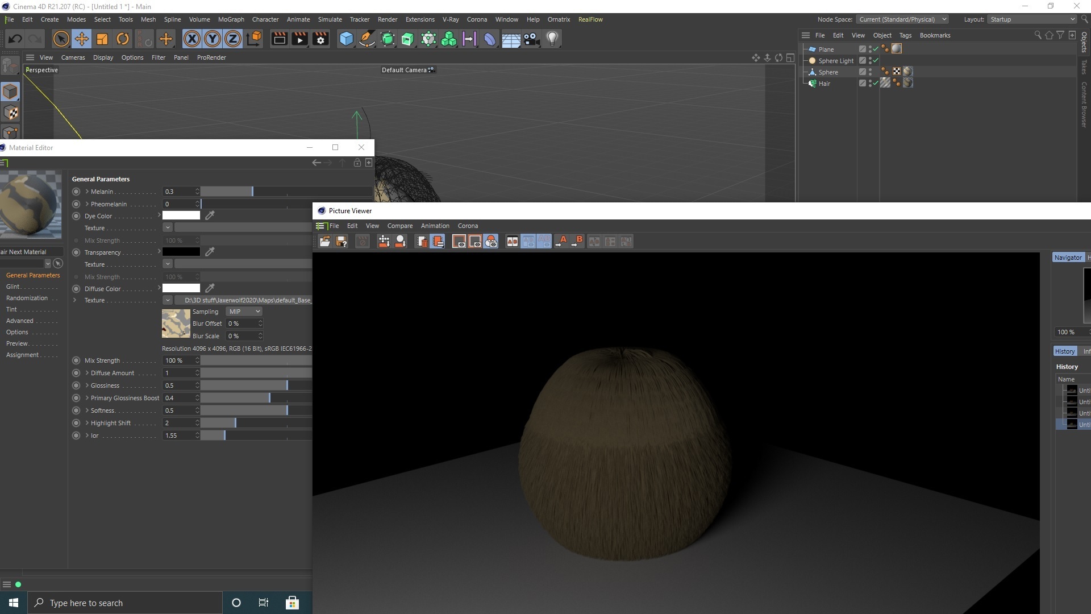Select Hair object in Objects manager

click(x=824, y=84)
